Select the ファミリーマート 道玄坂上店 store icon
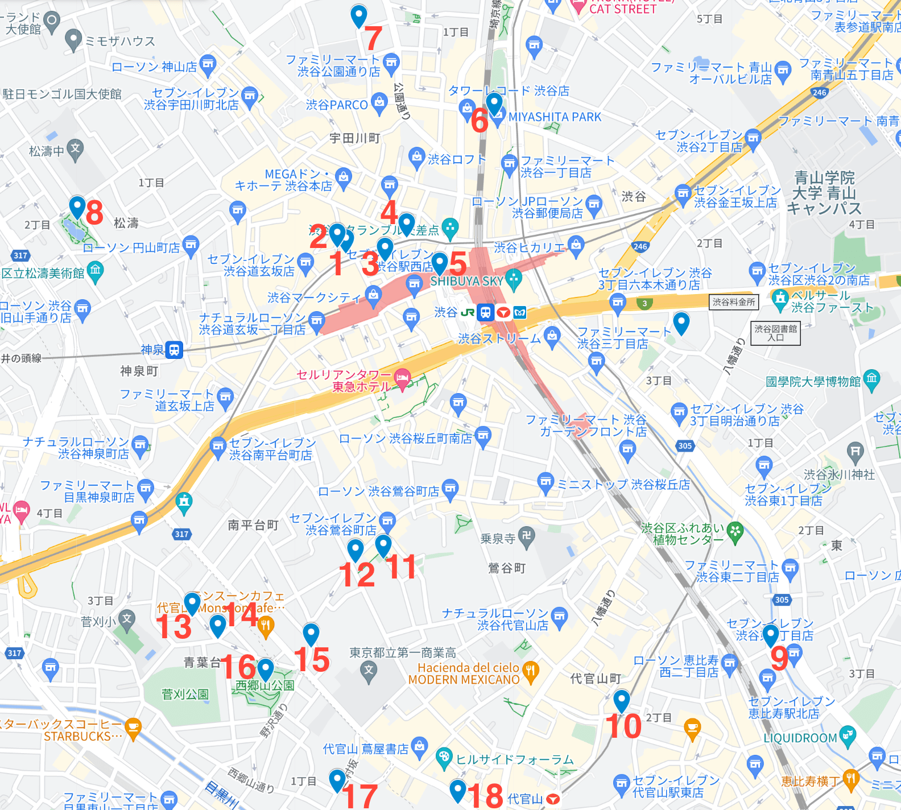The image size is (901, 810). [226, 398]
